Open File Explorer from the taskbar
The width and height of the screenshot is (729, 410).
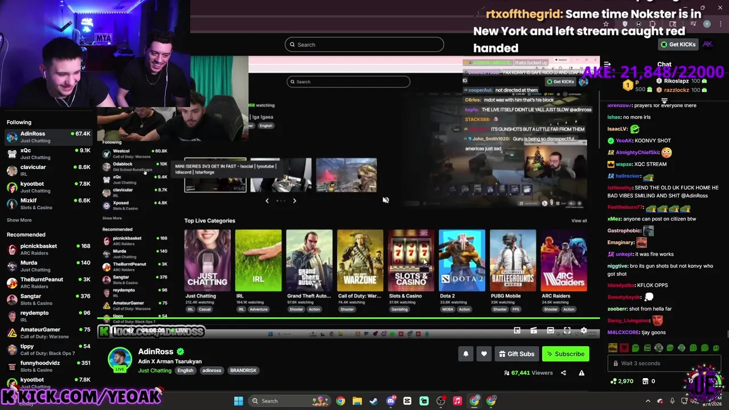coord(357,401)
